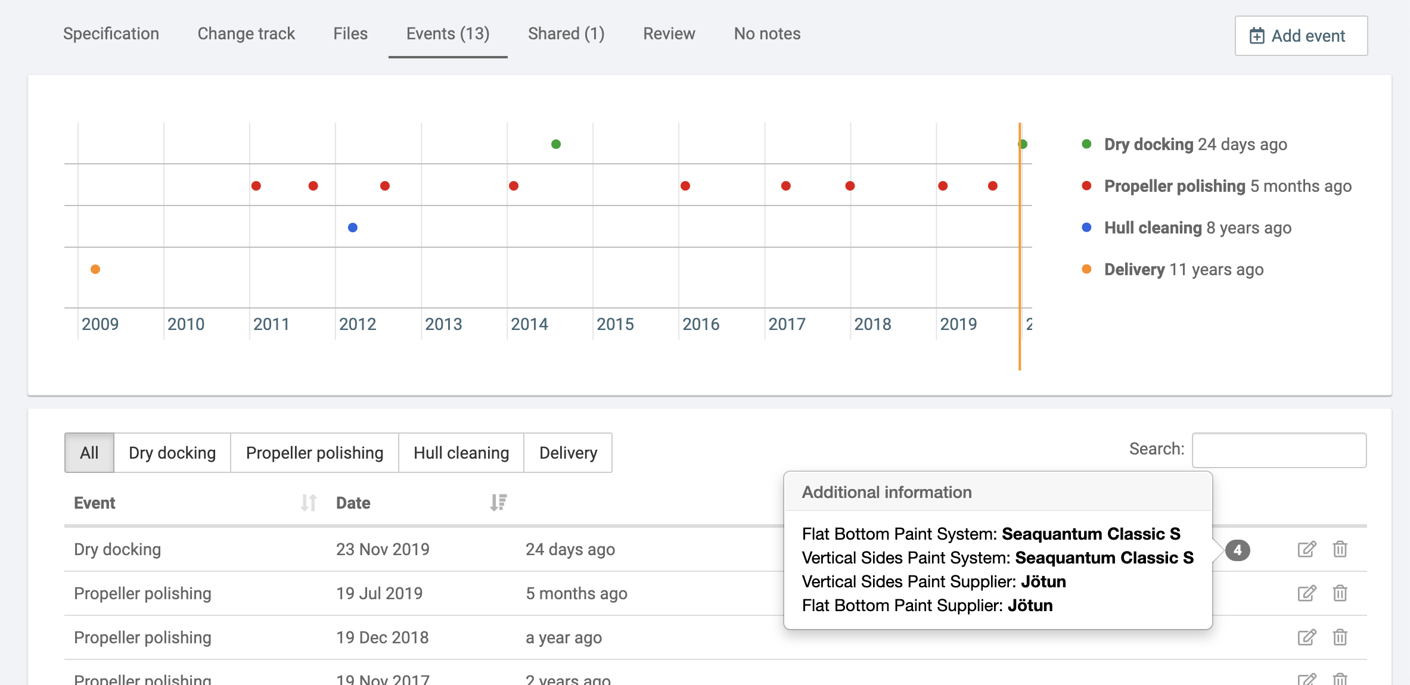Filter events by Dry docking
This screenshot has height=685, width=1410.
coord(172,453)
